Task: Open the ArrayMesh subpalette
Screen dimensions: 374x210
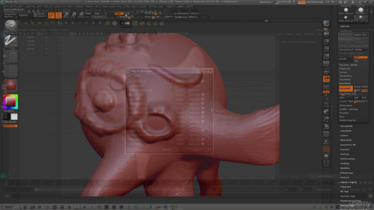Action: [347, 126]
